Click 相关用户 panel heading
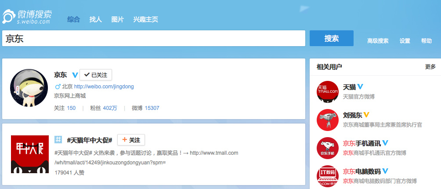The height and width of the screenshot is (189, 441). tap(329, 67)
